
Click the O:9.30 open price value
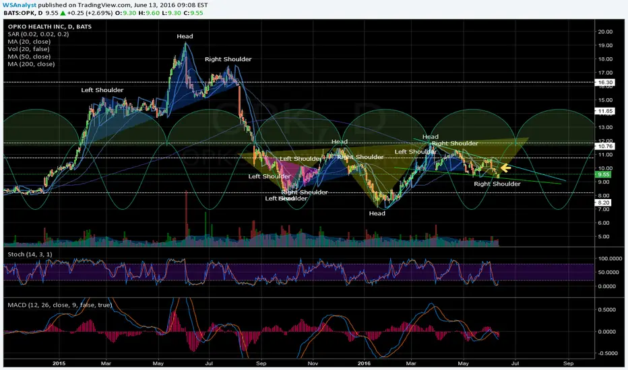tap(125, 13)
